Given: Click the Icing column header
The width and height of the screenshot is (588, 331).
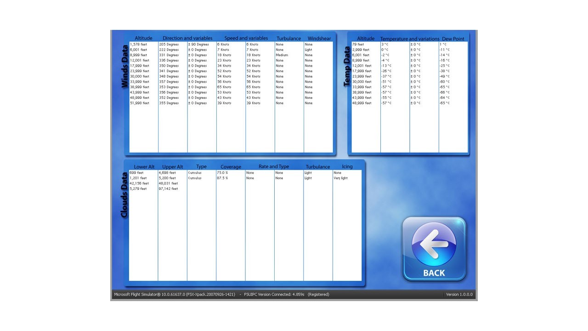Looking at the screenshot, I should (x=347, y=166).
